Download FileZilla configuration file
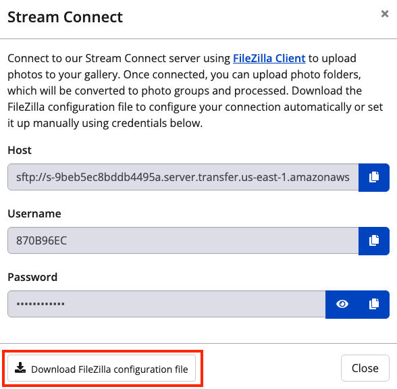The width and height of the screenshot is (397, 389). pos(101,368)
